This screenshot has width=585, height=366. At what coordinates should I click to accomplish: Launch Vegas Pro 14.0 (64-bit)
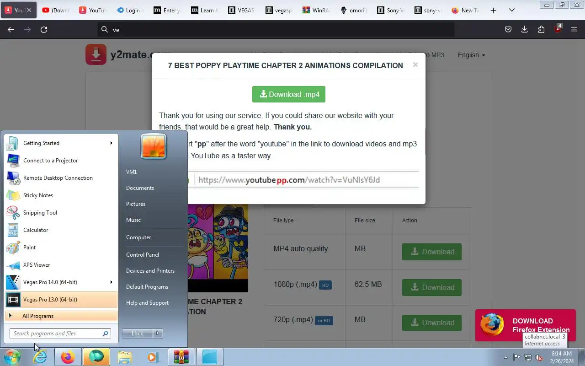click(61, 282)
